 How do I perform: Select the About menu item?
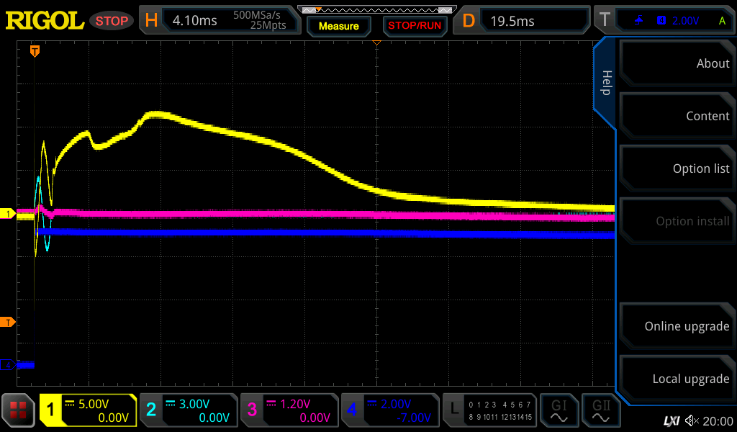(x=677, y=63)
